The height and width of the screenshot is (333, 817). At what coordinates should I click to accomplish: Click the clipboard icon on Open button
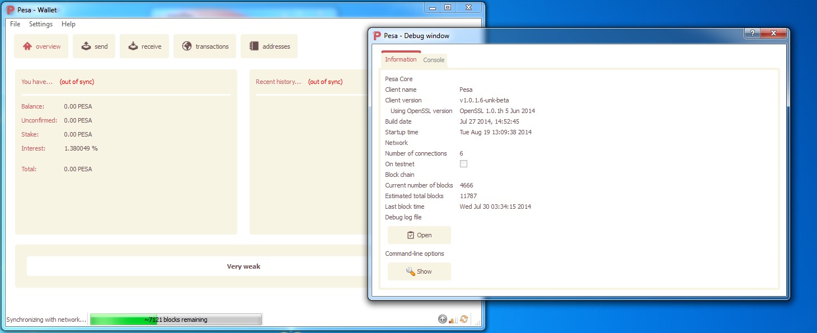pos(411,235)
